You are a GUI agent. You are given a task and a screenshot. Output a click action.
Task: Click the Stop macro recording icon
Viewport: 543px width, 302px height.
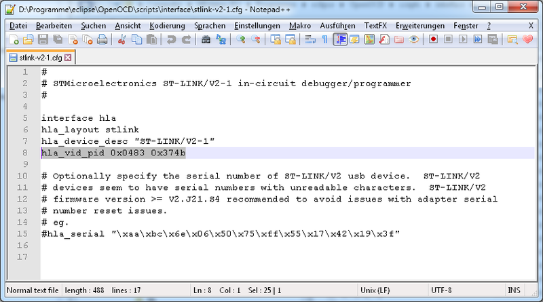point(448,39)
